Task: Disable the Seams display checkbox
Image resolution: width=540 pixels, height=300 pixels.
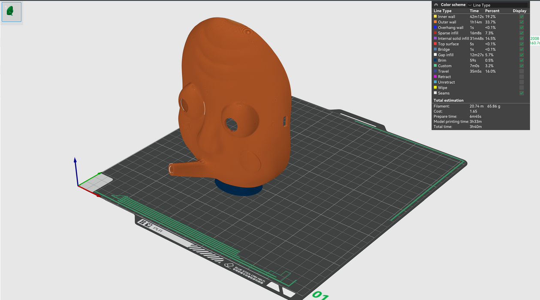Action: point(522,93)
